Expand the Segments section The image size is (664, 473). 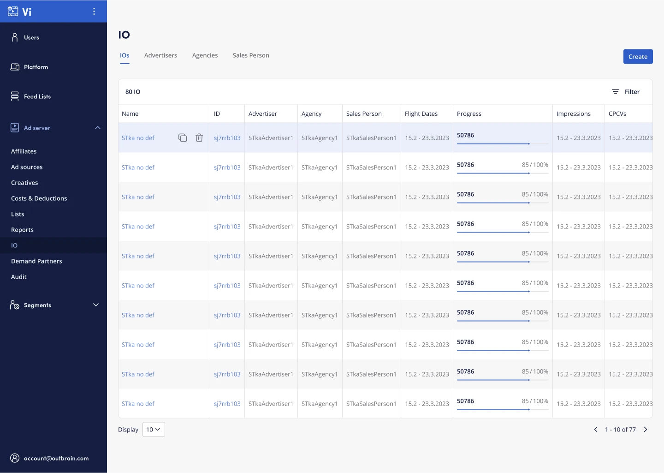coord(96,305)
